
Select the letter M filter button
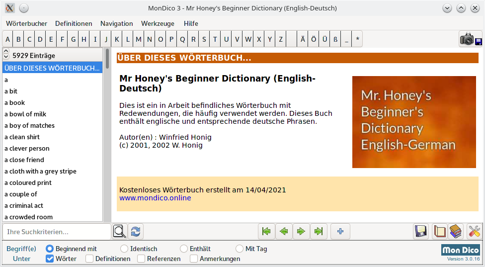click(139, 39)
